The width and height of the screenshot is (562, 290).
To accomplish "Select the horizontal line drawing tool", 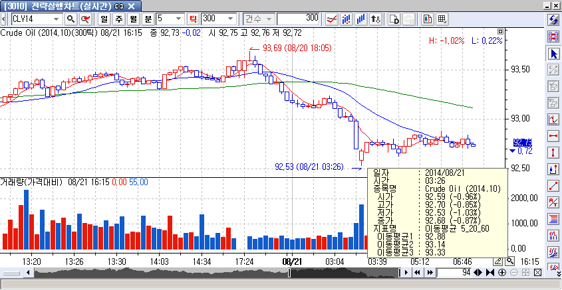I will click(x=553, y=136).
